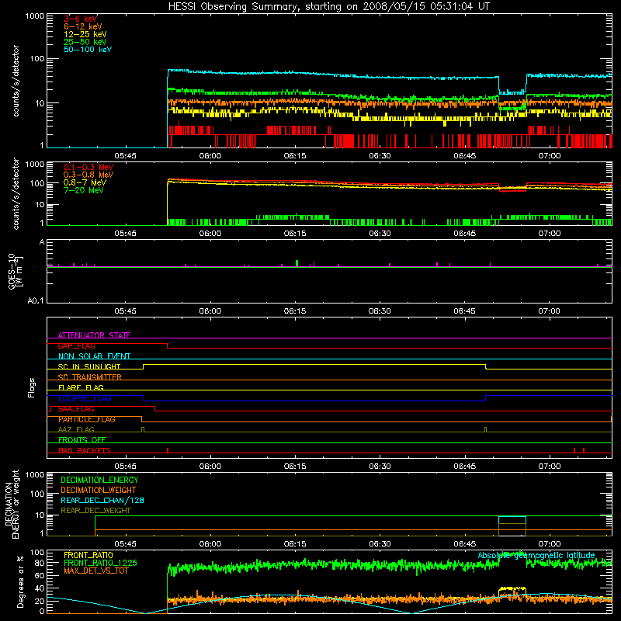The height and width of the screenshot is (621, 621).
Task: Click the PARTICLE_FLAG label
Action: 87,419
